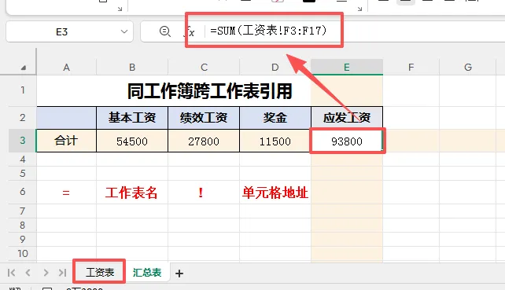505x290 pixels.
Task: Select column G header
Action: pos(468,68)
